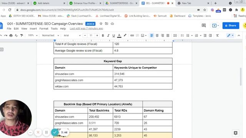Expand the bulleted list options arrow

click(x=192, y=36)
